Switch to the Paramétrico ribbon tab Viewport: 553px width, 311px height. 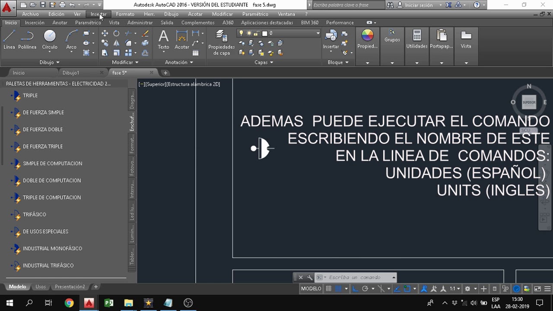[88, 22]
